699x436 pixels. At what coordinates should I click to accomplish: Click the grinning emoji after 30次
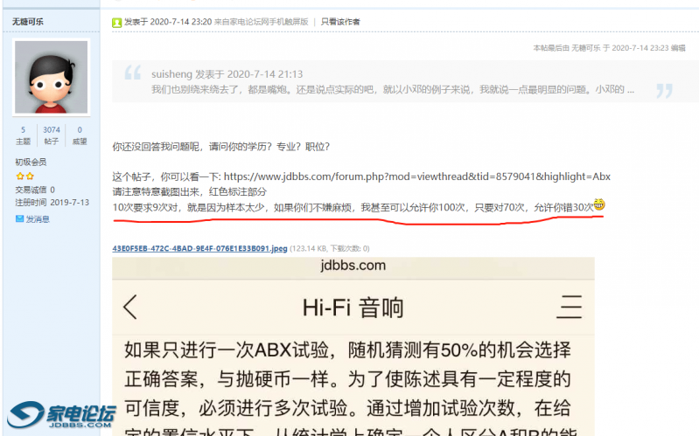599,204
